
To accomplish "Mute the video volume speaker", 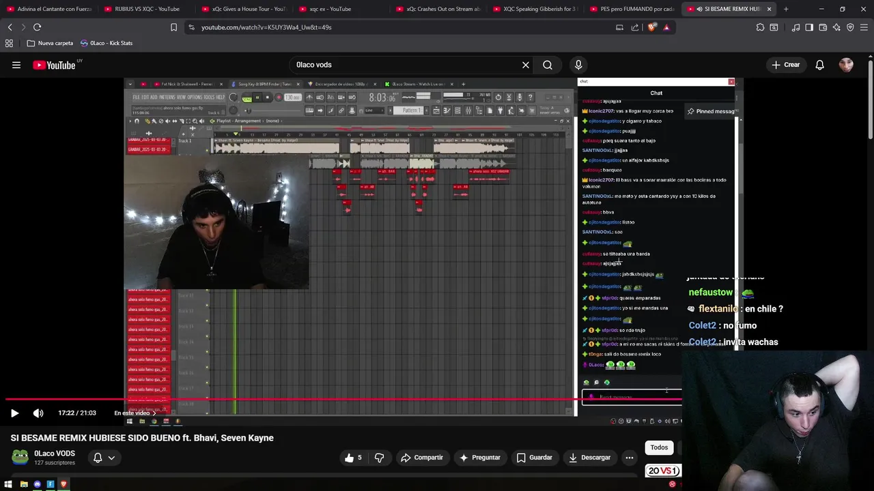I will point(38,413).
